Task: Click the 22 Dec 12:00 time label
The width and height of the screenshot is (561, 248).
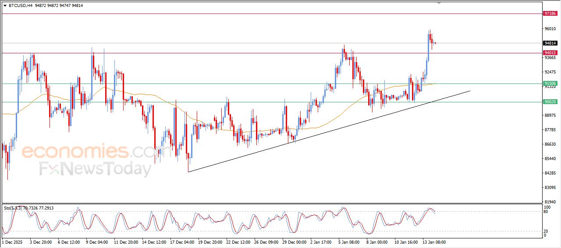Action: [x=238, y=242]
